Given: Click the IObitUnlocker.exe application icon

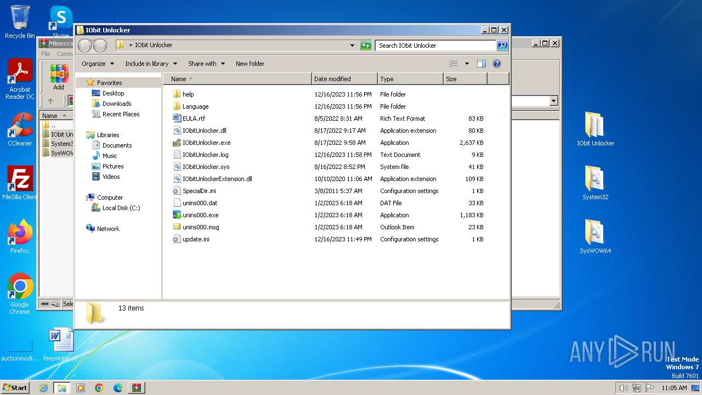Looking at the screenshot, I should [177, 143].
